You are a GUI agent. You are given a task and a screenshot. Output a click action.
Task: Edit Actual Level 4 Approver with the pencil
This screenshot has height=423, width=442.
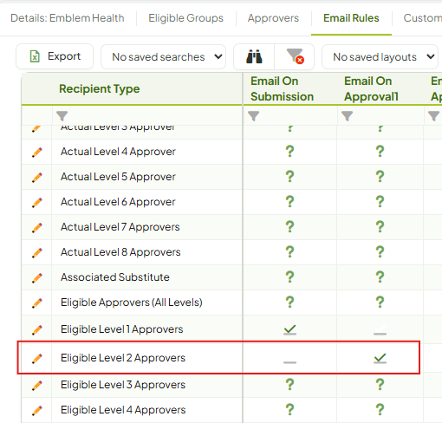coord(36,152)
